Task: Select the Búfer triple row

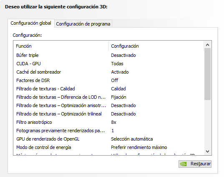Action: pyautogui.click(x=108, y=55)
